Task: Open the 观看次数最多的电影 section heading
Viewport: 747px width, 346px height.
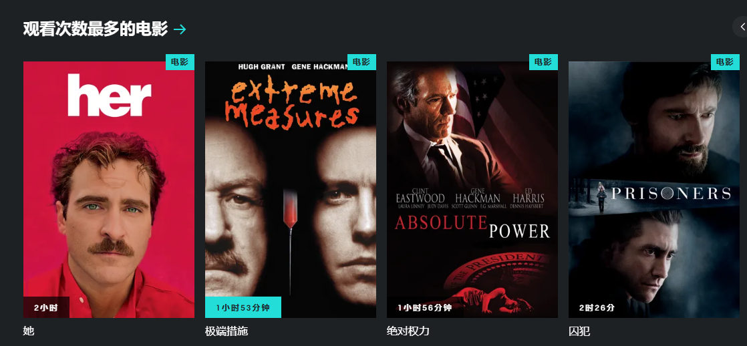Action: [96, 29]
